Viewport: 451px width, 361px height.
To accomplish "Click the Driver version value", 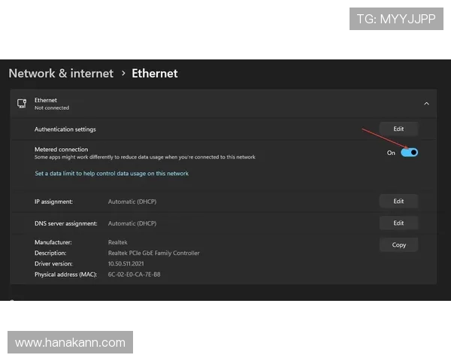I will pos(126,264).
